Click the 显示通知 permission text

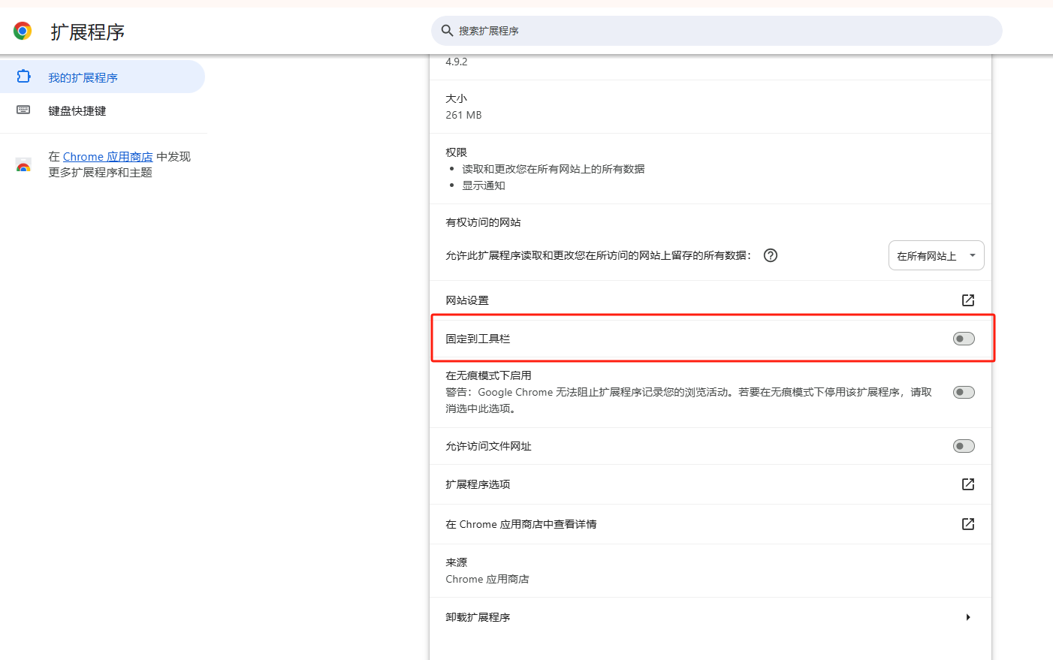click(x=484, y=185)
